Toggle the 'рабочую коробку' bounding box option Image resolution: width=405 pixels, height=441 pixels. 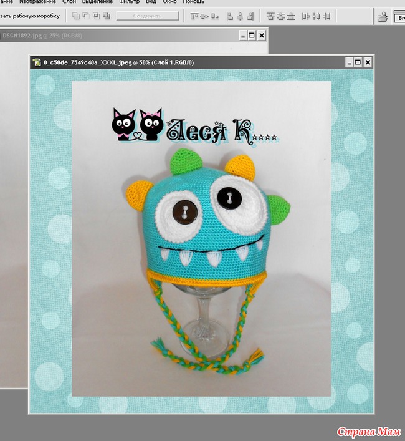(x=31, y=16)
